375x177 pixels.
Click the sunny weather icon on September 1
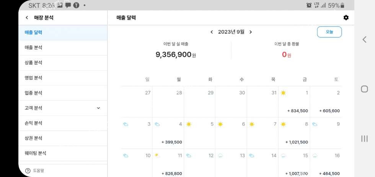click(x=283, y=93)
